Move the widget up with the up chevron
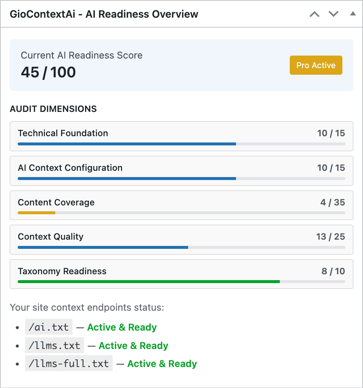This screenshot has width=363, height=388. (x=314, y=14)
